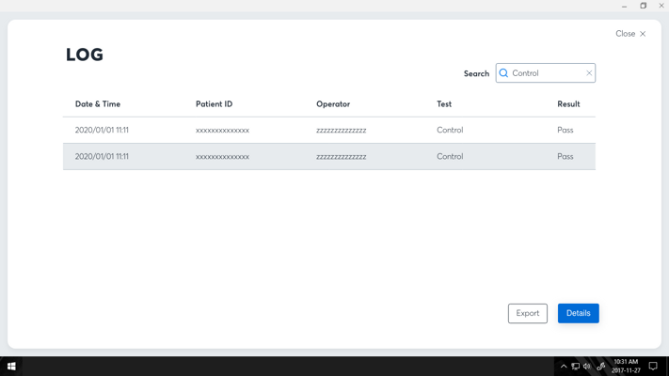Click second row Control test cell

[450, 156]
